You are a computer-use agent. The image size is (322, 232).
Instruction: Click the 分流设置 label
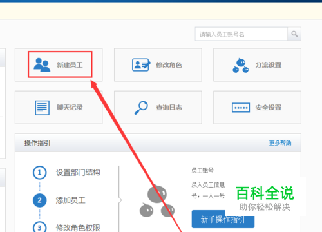(x=269, y=65)
